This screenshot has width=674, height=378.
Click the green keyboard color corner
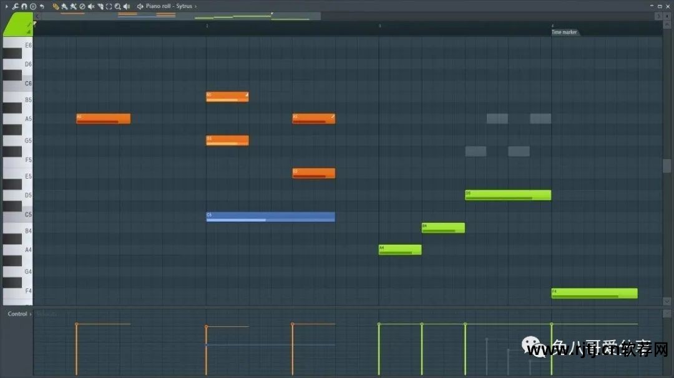(17, 24)
